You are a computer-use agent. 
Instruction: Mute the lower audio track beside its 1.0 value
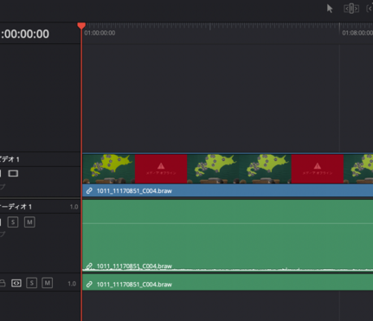[47, 283]
